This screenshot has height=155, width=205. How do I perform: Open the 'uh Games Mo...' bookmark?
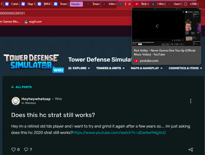(x=10, y=21)
